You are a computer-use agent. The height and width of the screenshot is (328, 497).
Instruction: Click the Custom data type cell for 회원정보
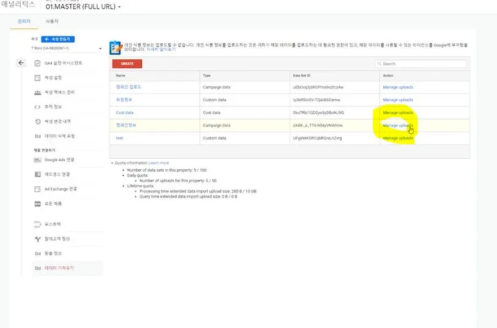tap(215, 100)
